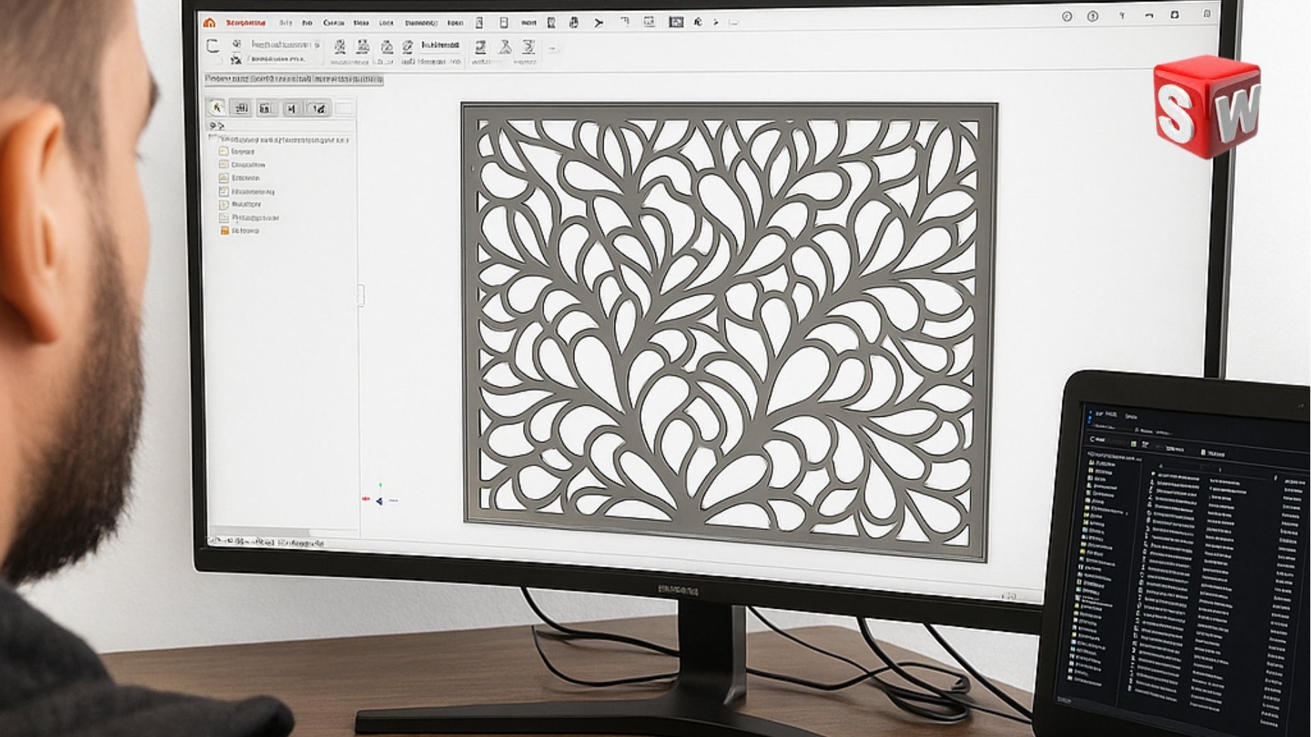Click the triangular compass icon in the ribbon
Image resolution: width=1311 pixels, height=737 pixels.
[505, 46]
